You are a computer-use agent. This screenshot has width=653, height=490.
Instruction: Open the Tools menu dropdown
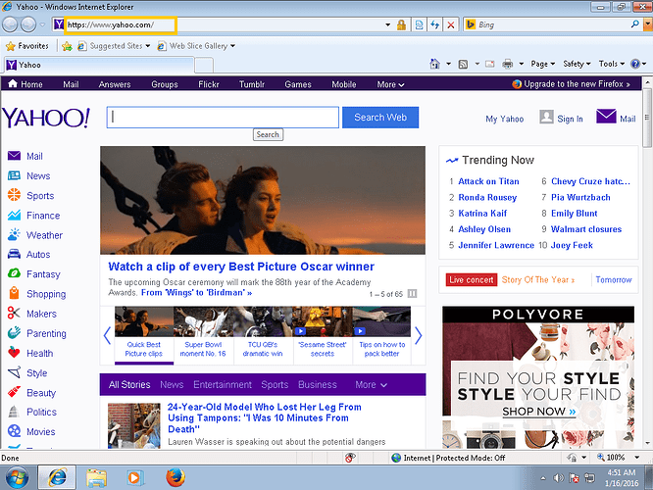(x=612, y=64)
